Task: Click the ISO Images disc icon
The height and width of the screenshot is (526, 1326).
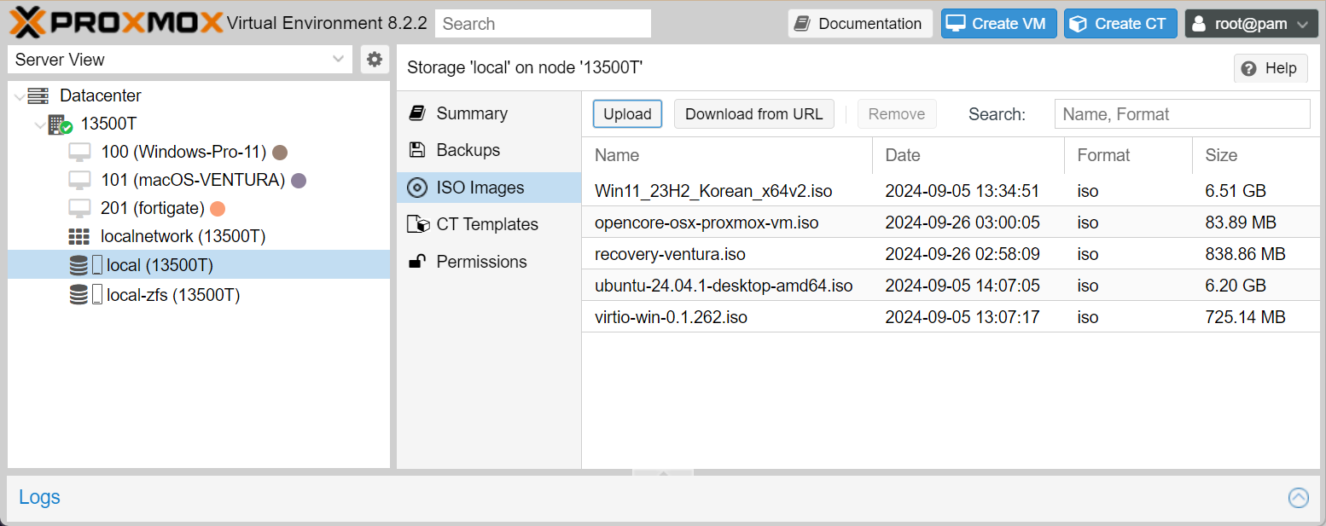Action: [417, 188]
